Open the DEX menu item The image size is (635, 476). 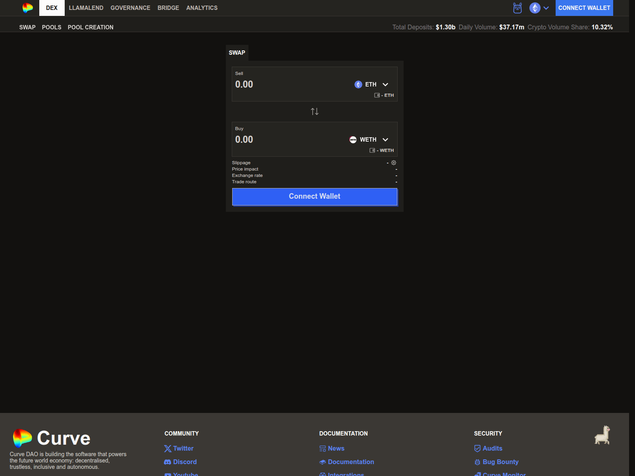pos(52,8)
